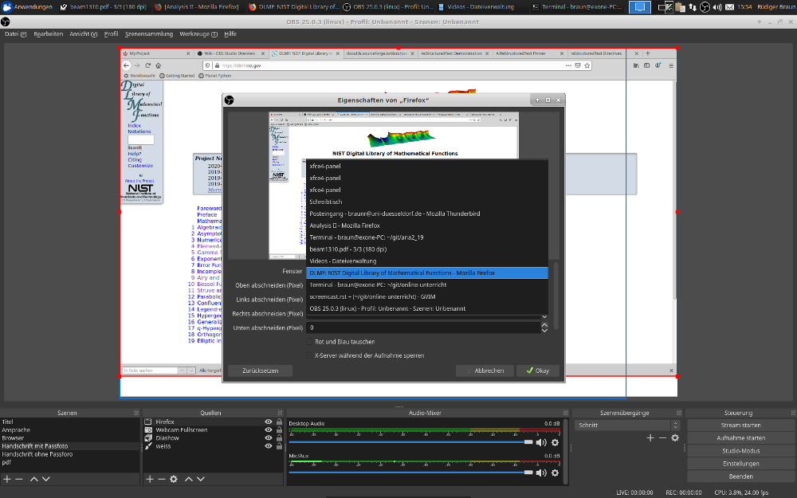The width and height of the screenshot is (797, 498).
Task: Click Okay in Firefox properties dialog
Action: (x=538, y=371)
